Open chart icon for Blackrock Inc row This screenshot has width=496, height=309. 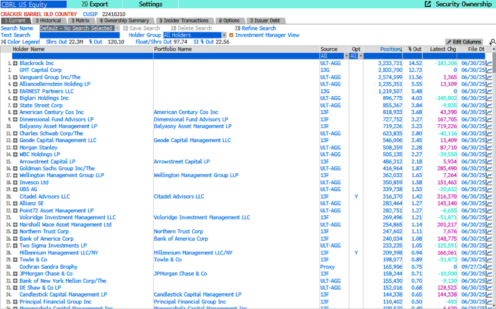click(489, 63)
